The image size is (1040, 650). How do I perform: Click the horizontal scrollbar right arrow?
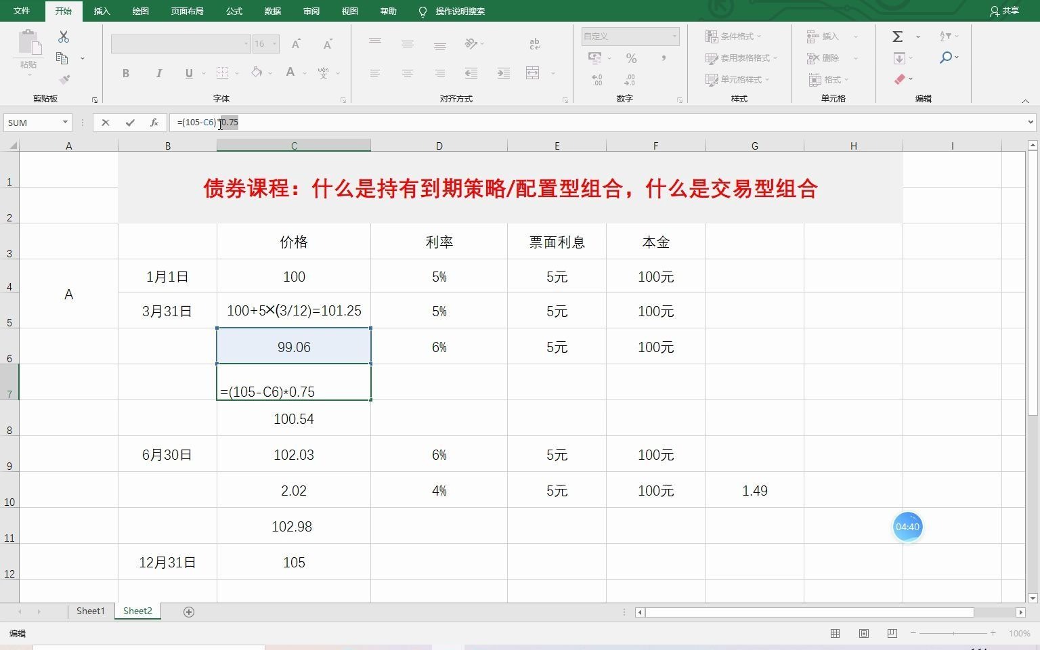1020,612
